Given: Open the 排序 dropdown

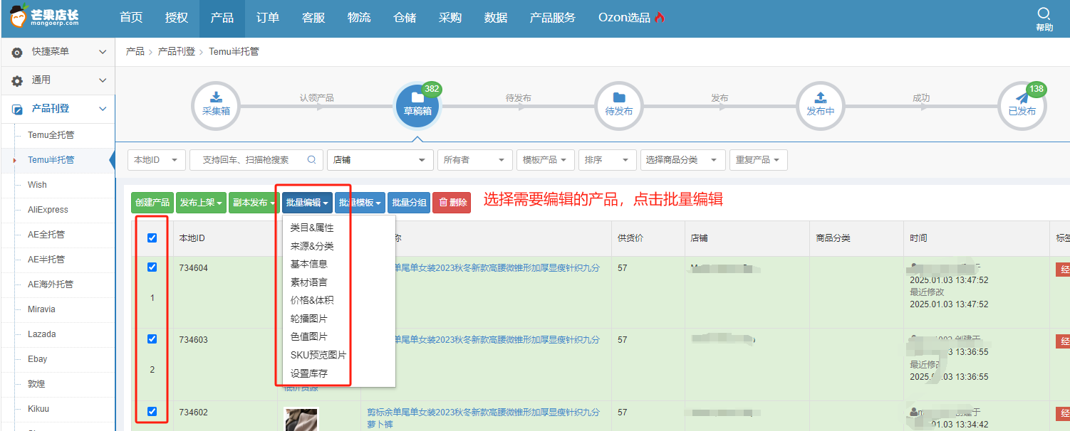Looking at the screenshot, I should click(x=607, y=160).
